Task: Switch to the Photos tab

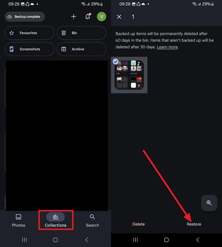Action: point(19,221)
